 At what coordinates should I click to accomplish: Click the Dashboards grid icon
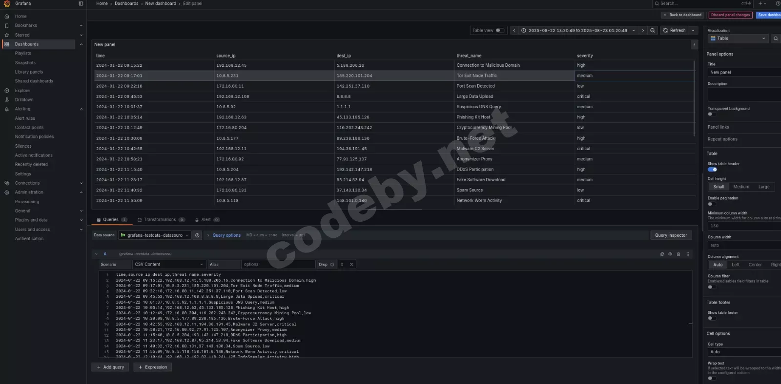point(7,44)
